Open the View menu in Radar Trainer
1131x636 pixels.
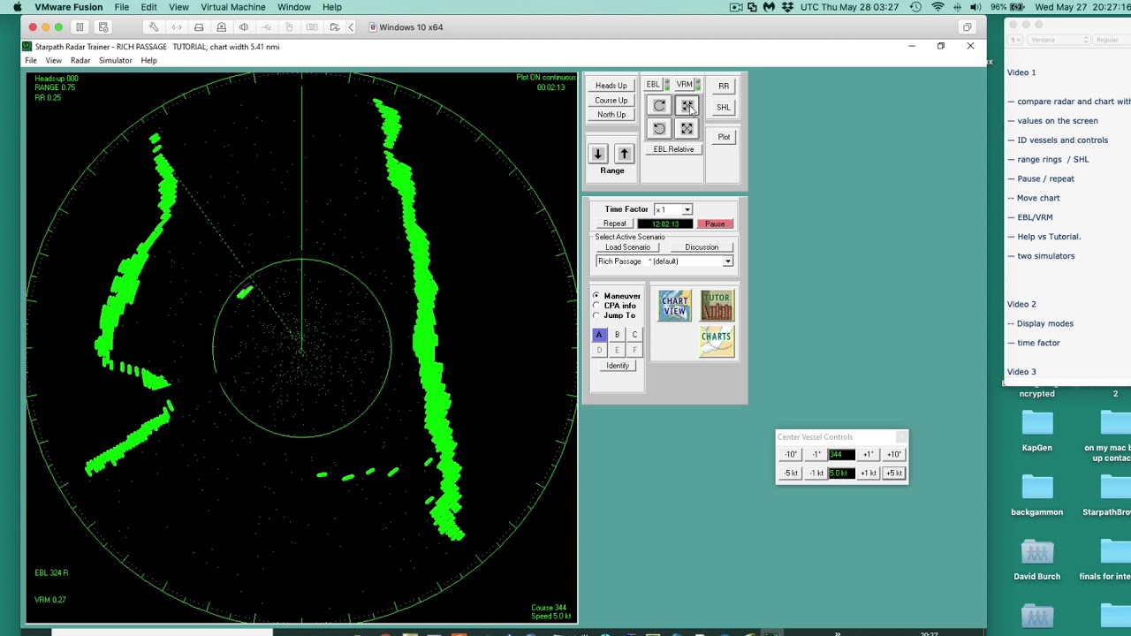pos(54,61)
